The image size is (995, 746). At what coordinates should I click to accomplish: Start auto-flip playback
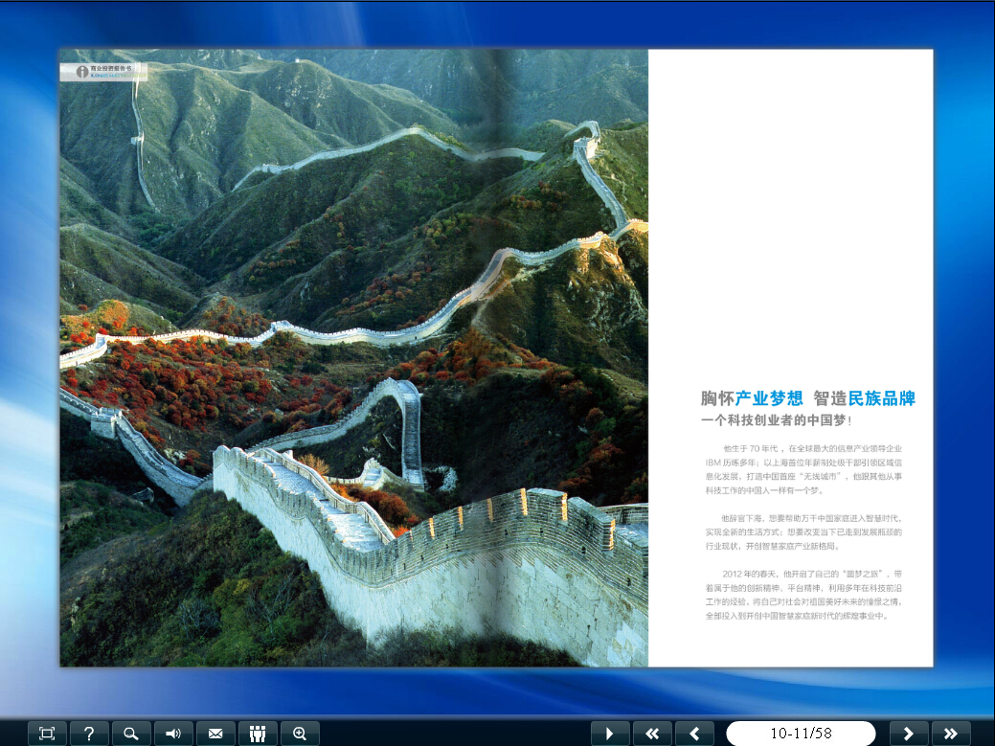point(610,734)
